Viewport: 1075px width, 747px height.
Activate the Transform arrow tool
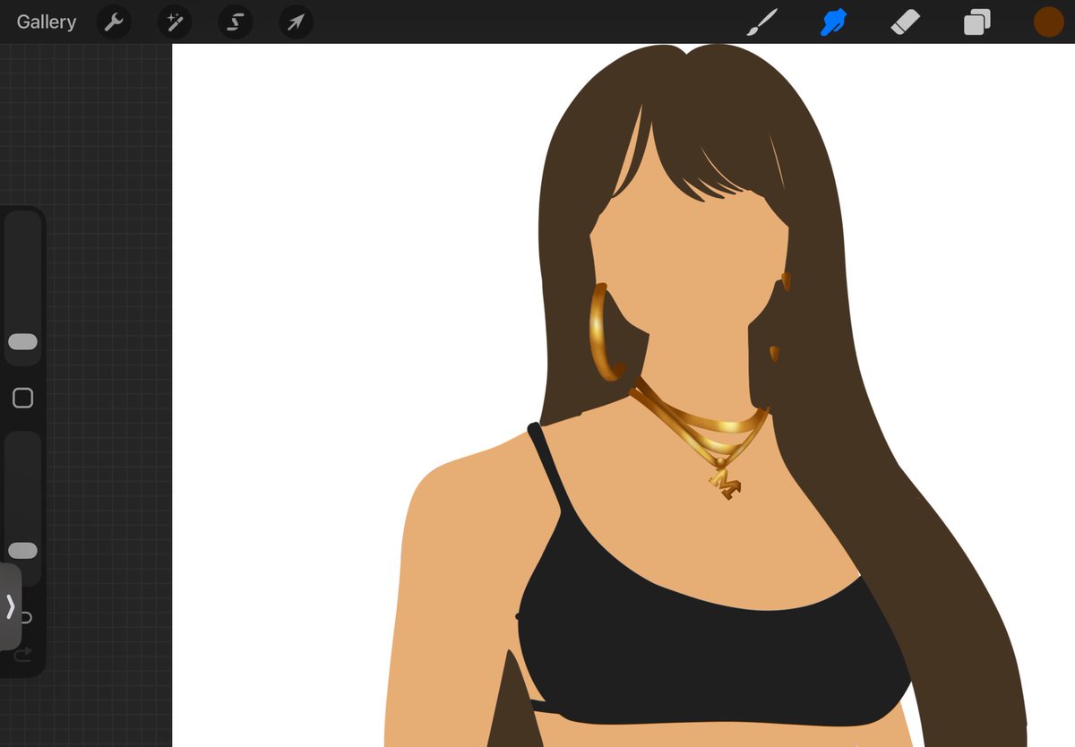(x=296, y=21)
